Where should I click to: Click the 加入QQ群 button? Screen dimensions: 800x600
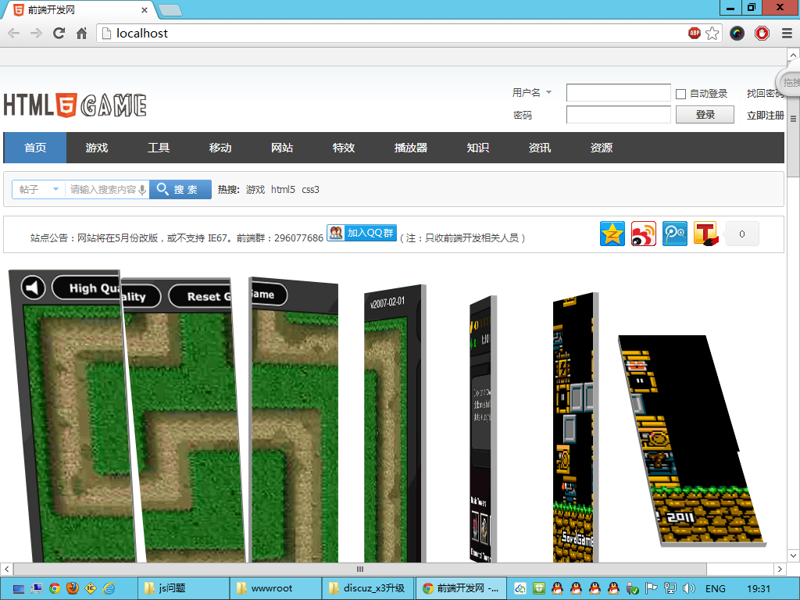pos(362,233)
